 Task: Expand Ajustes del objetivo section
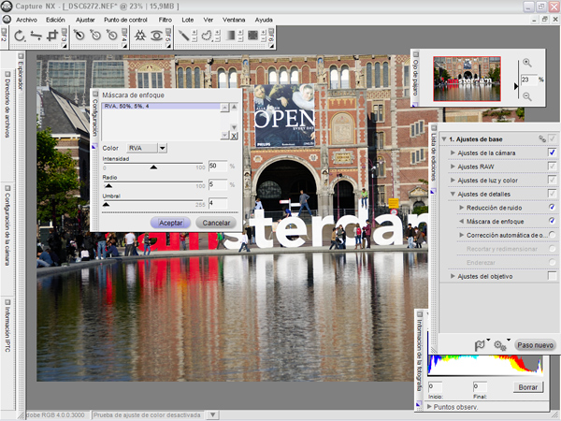click(453, 276)
